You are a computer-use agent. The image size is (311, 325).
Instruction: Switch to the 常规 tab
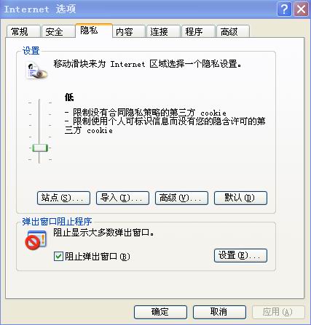point(23,31)
